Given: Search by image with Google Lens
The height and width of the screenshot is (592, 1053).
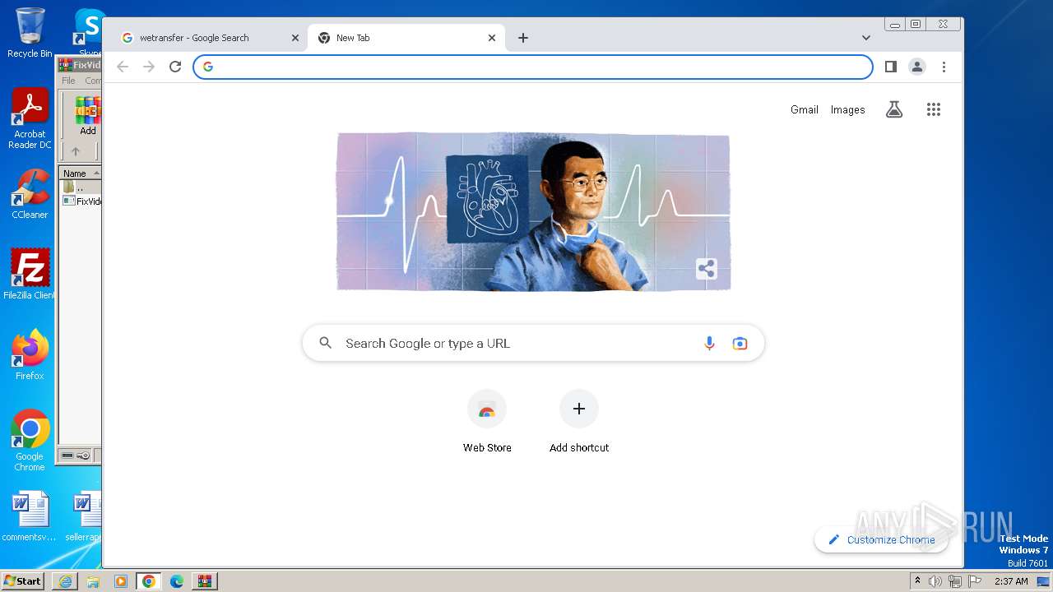Looking at the screenshot, I should (x=740, y=344).
